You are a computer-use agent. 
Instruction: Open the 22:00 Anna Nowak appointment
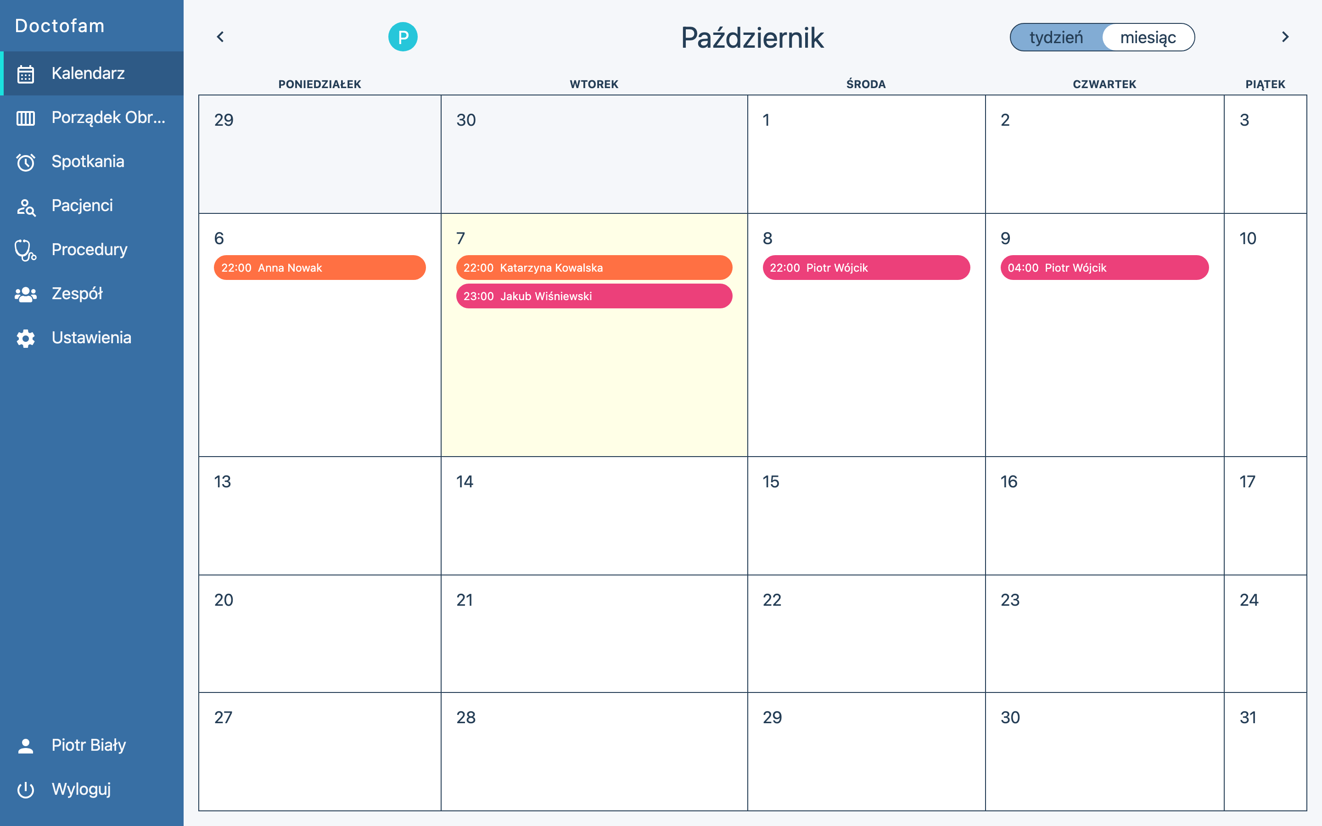319,268
